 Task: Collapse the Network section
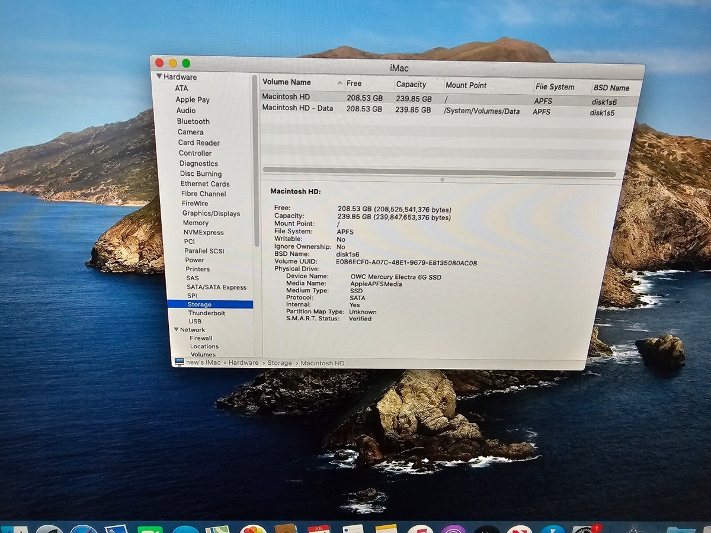tap(176, 329)
